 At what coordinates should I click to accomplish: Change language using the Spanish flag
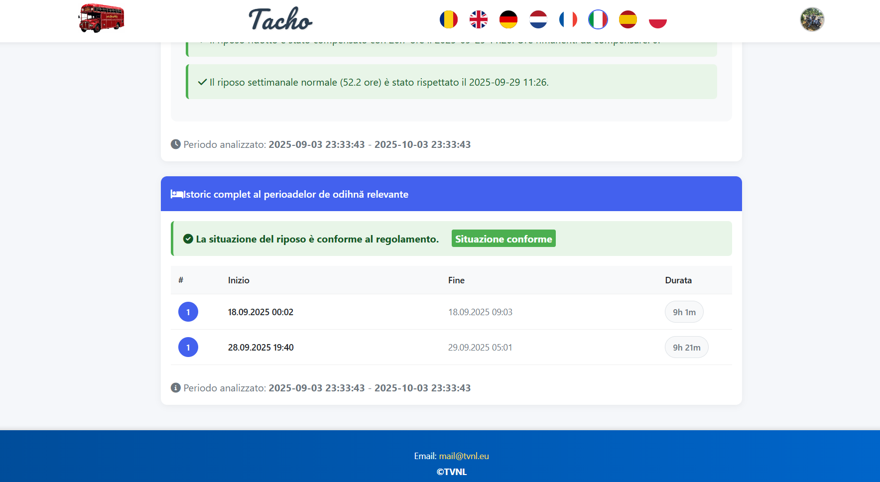pyautogui.click(x=628, y=20)
